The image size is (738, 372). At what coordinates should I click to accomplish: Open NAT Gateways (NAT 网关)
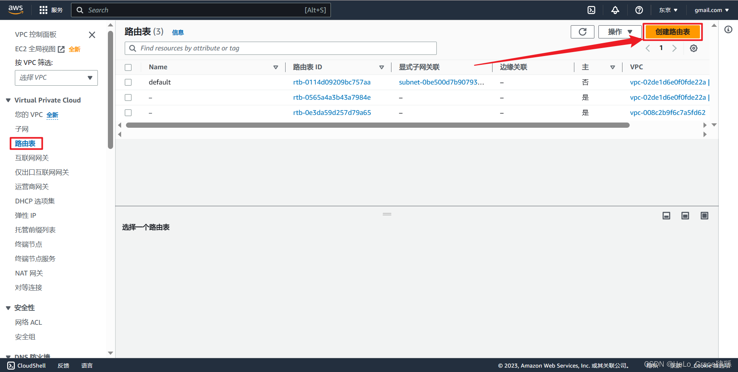click(x=29, y=273)
